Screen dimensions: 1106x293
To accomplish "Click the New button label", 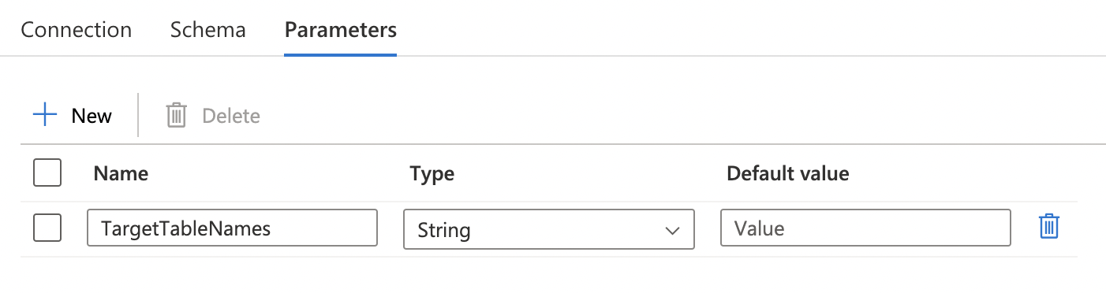I will point(92,116).
